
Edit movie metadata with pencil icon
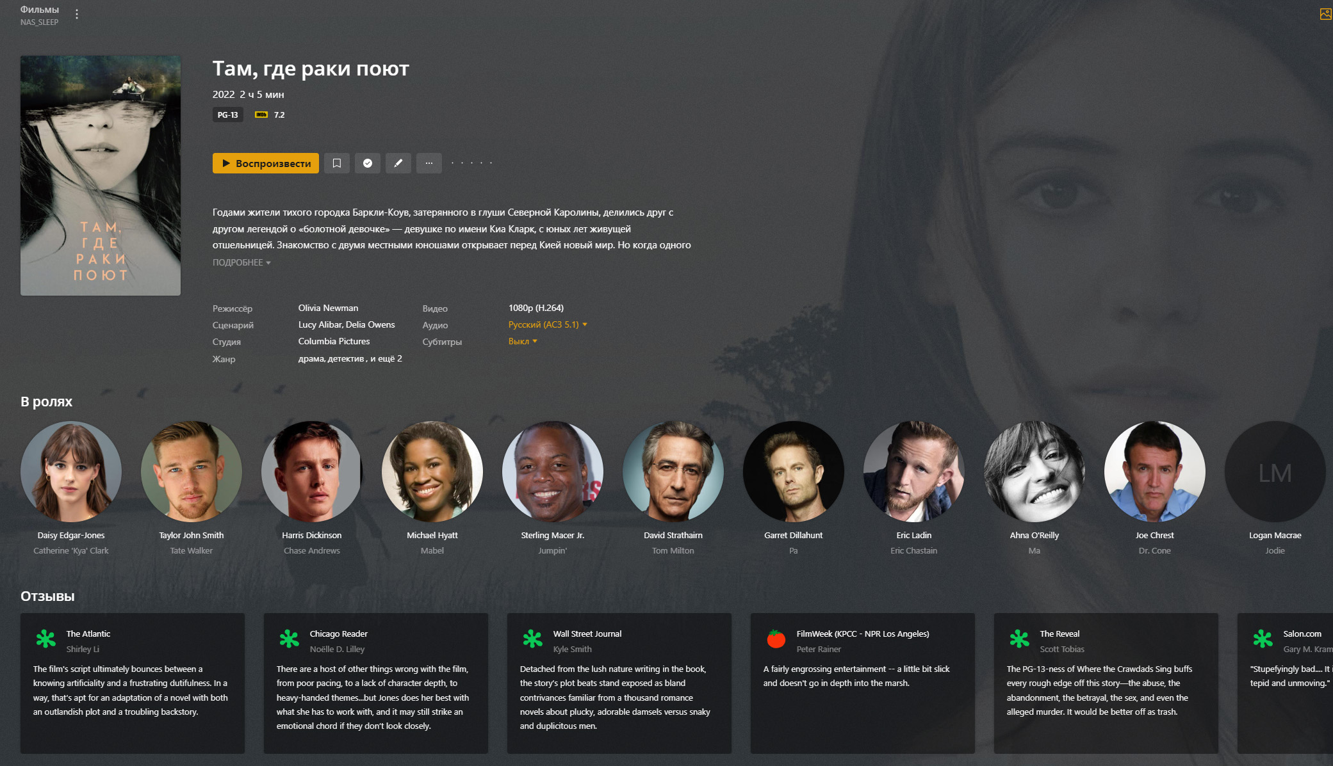coord(398,163)
